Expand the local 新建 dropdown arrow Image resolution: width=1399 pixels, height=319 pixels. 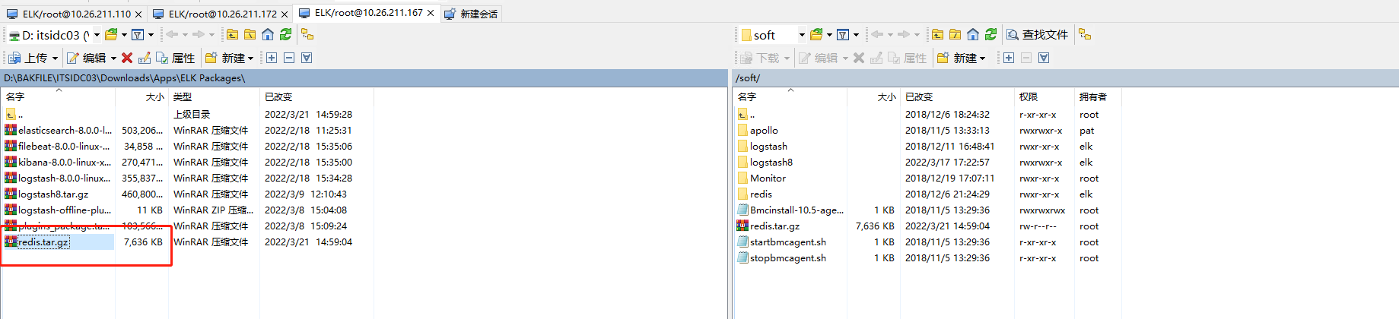(x=250, y=58)
